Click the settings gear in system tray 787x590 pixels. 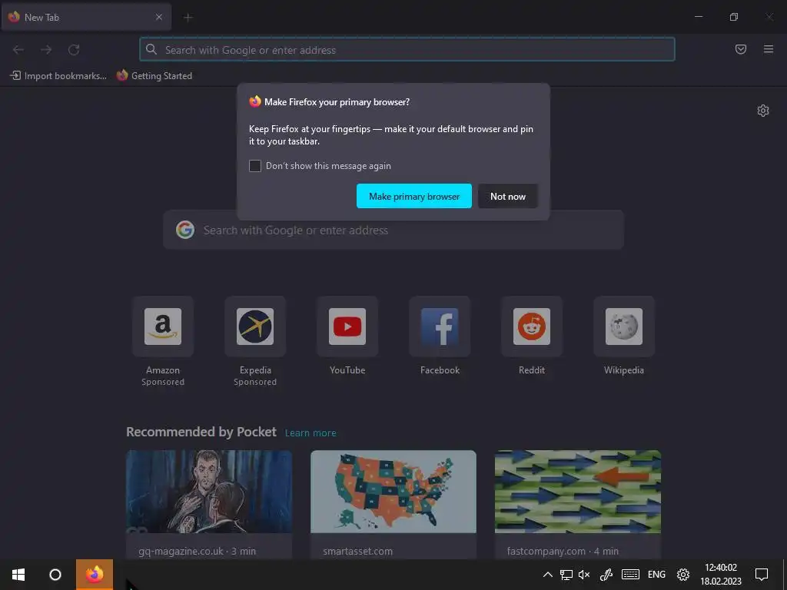pyautogui.click(x=683, y=575)
